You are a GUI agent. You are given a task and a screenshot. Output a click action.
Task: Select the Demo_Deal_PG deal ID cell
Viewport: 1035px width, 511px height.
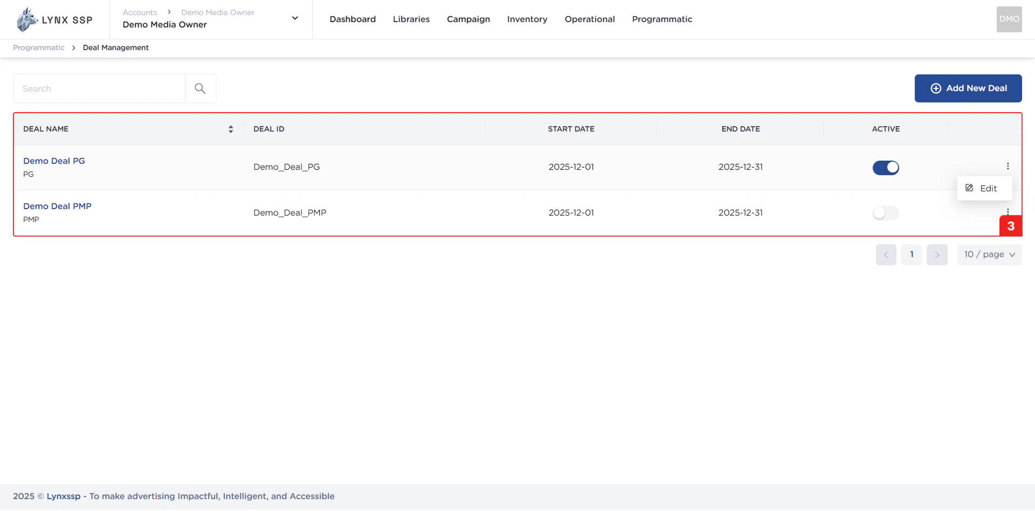tap(287, 167)
